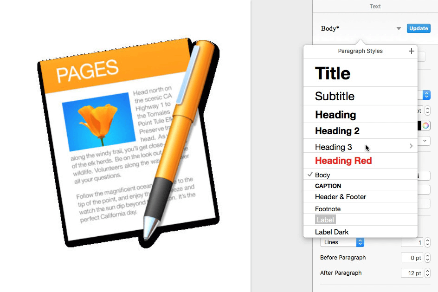Click the Update button next to Body*

[x=418, y=28]
